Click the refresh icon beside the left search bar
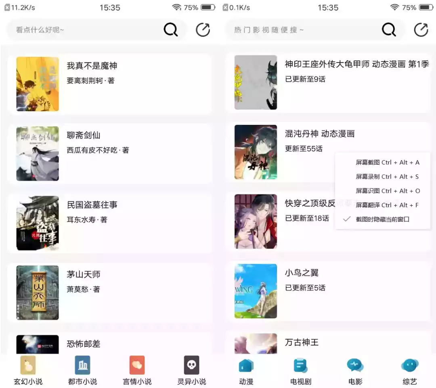 point(203,29)
